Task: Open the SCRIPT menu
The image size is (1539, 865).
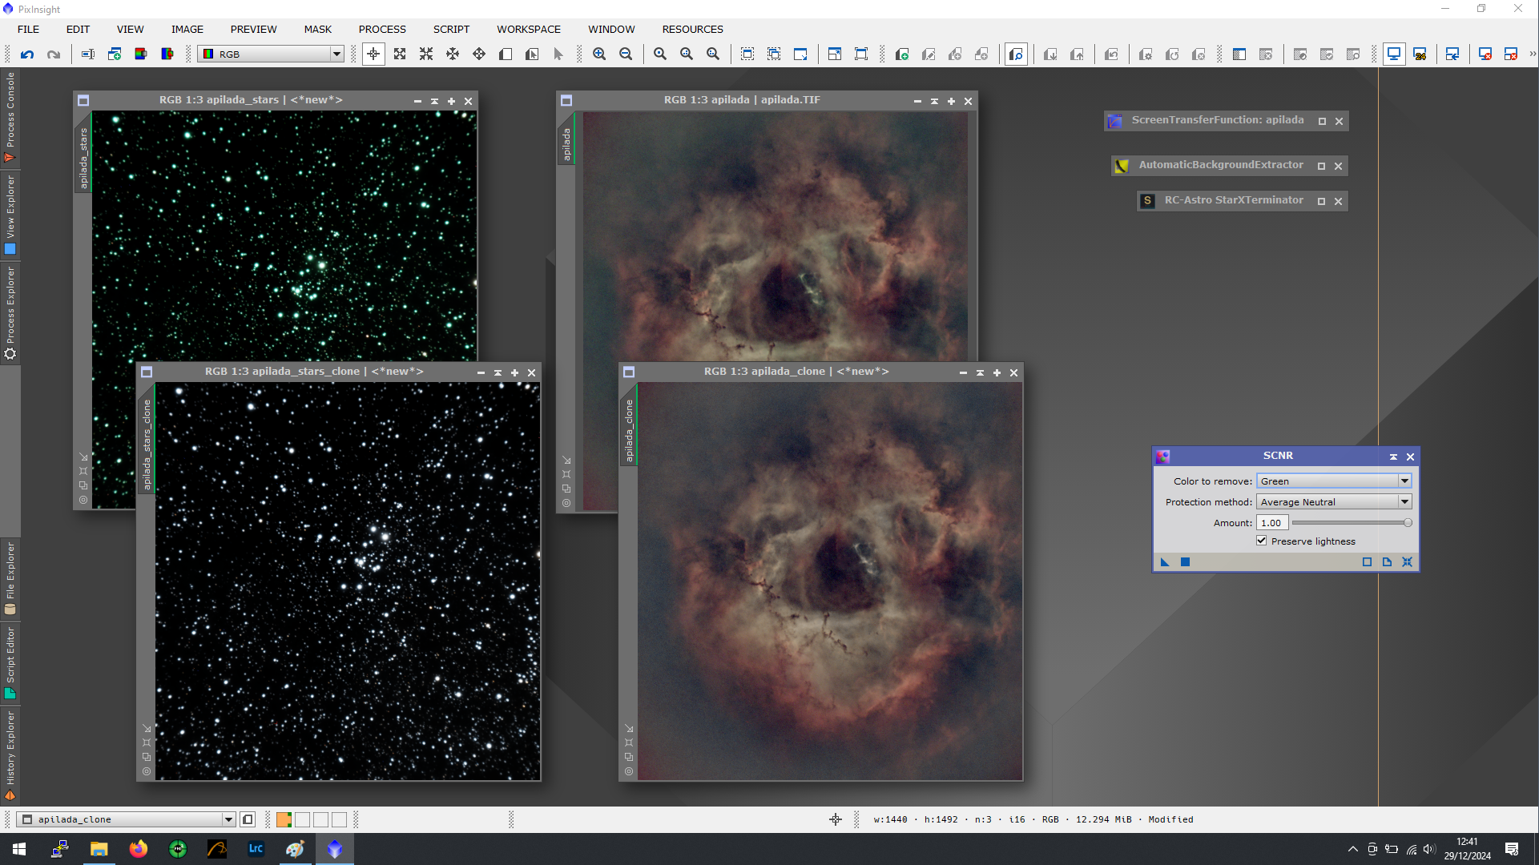Action: coord(451,29)
